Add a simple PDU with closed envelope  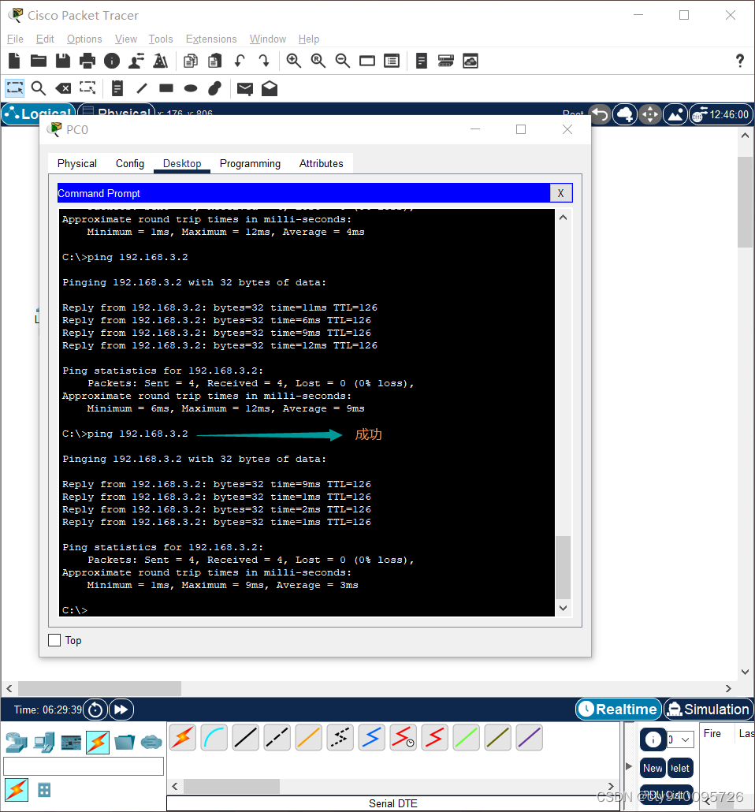(x=245, y=89)
